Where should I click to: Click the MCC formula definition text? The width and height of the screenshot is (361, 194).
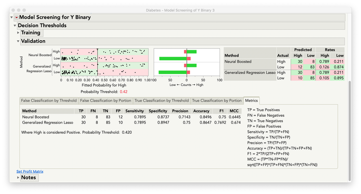(x=282, y=162)
